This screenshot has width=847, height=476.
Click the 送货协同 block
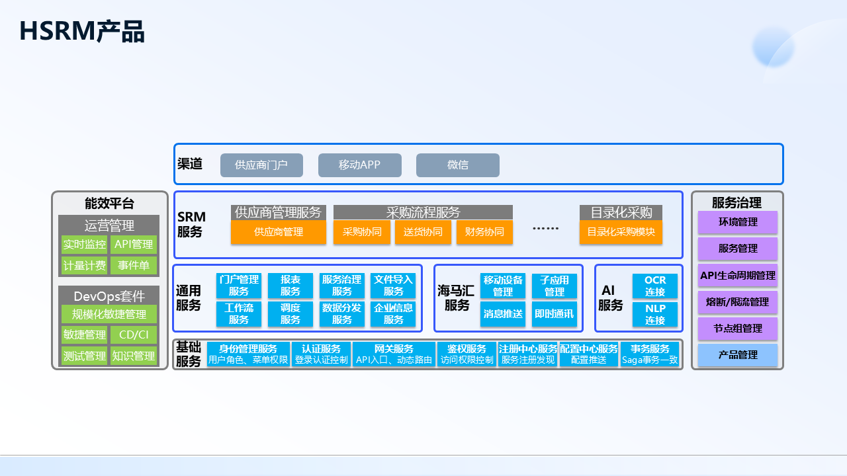pos(423,232)
